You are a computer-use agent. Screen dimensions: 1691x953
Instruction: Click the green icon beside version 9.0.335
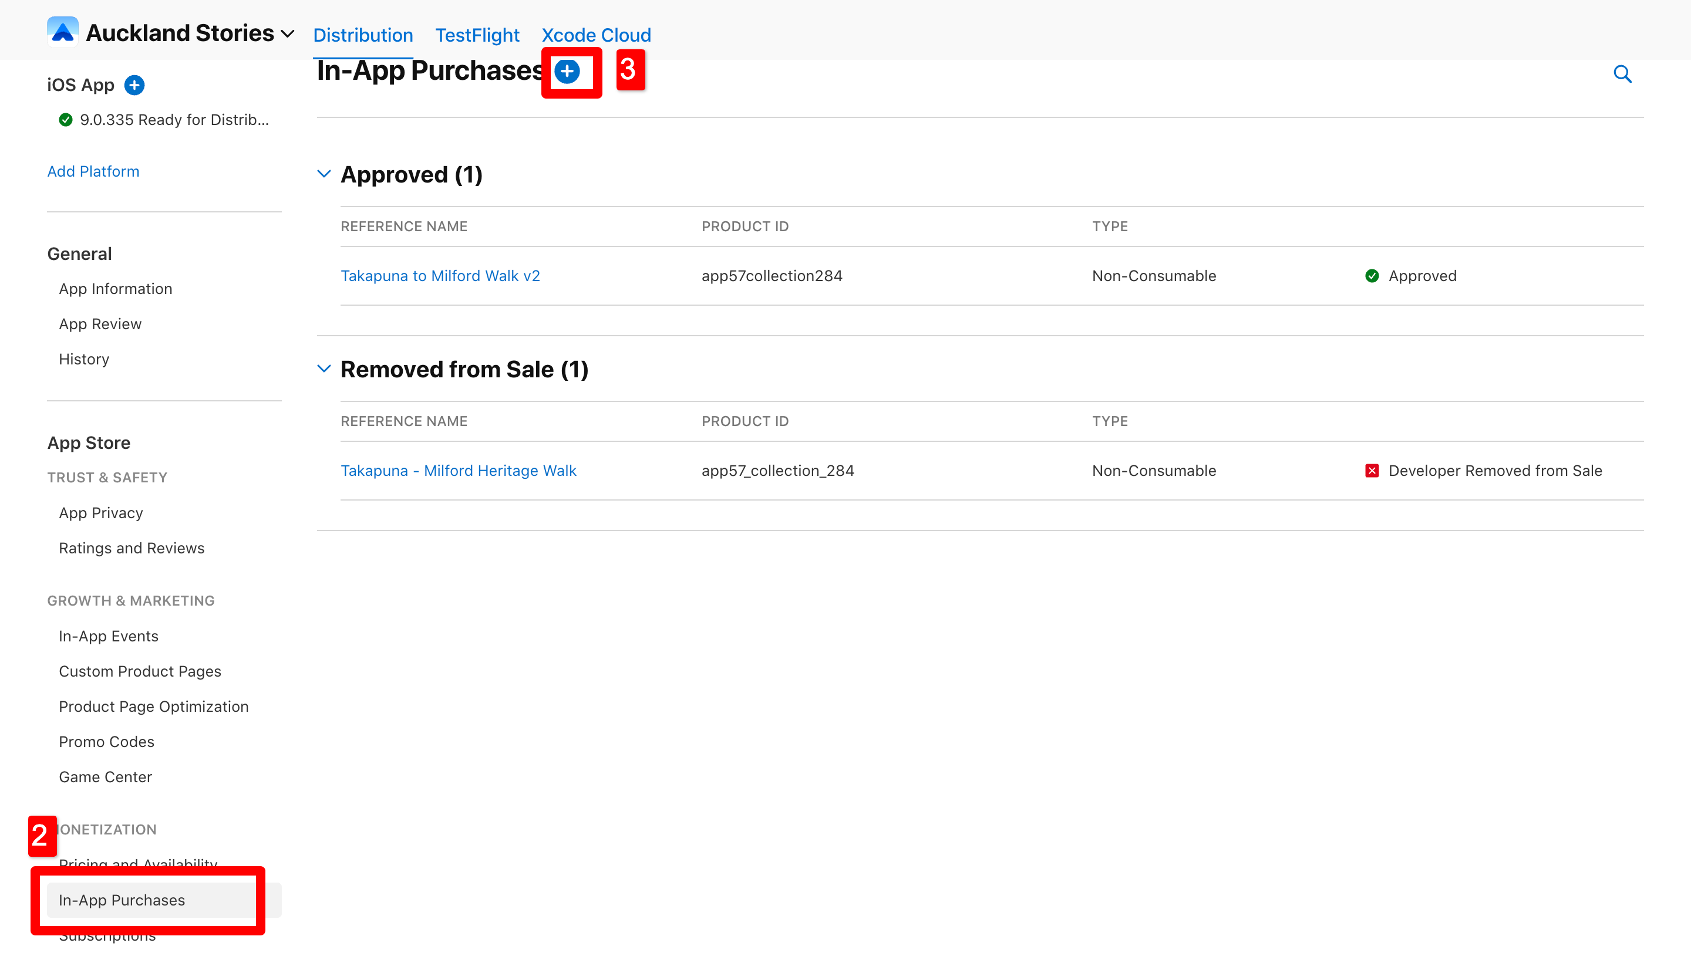[65, 120]
